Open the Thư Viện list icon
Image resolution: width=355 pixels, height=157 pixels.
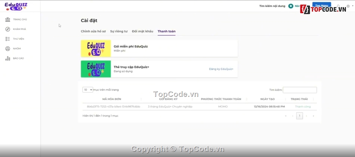pos(8,39)
